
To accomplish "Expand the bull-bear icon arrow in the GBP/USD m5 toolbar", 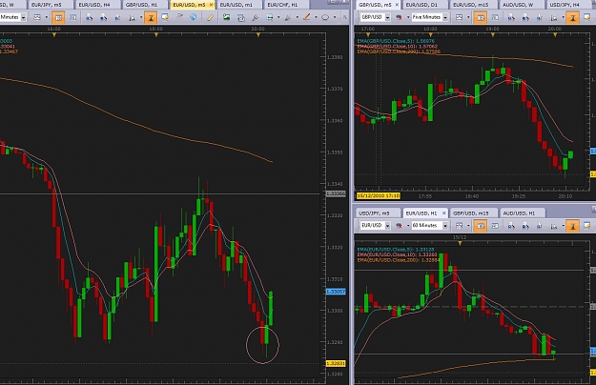I will 408,17.
